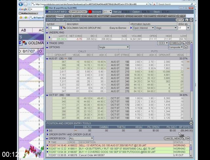
Task: Click the SETUP button
Action: 180,20
